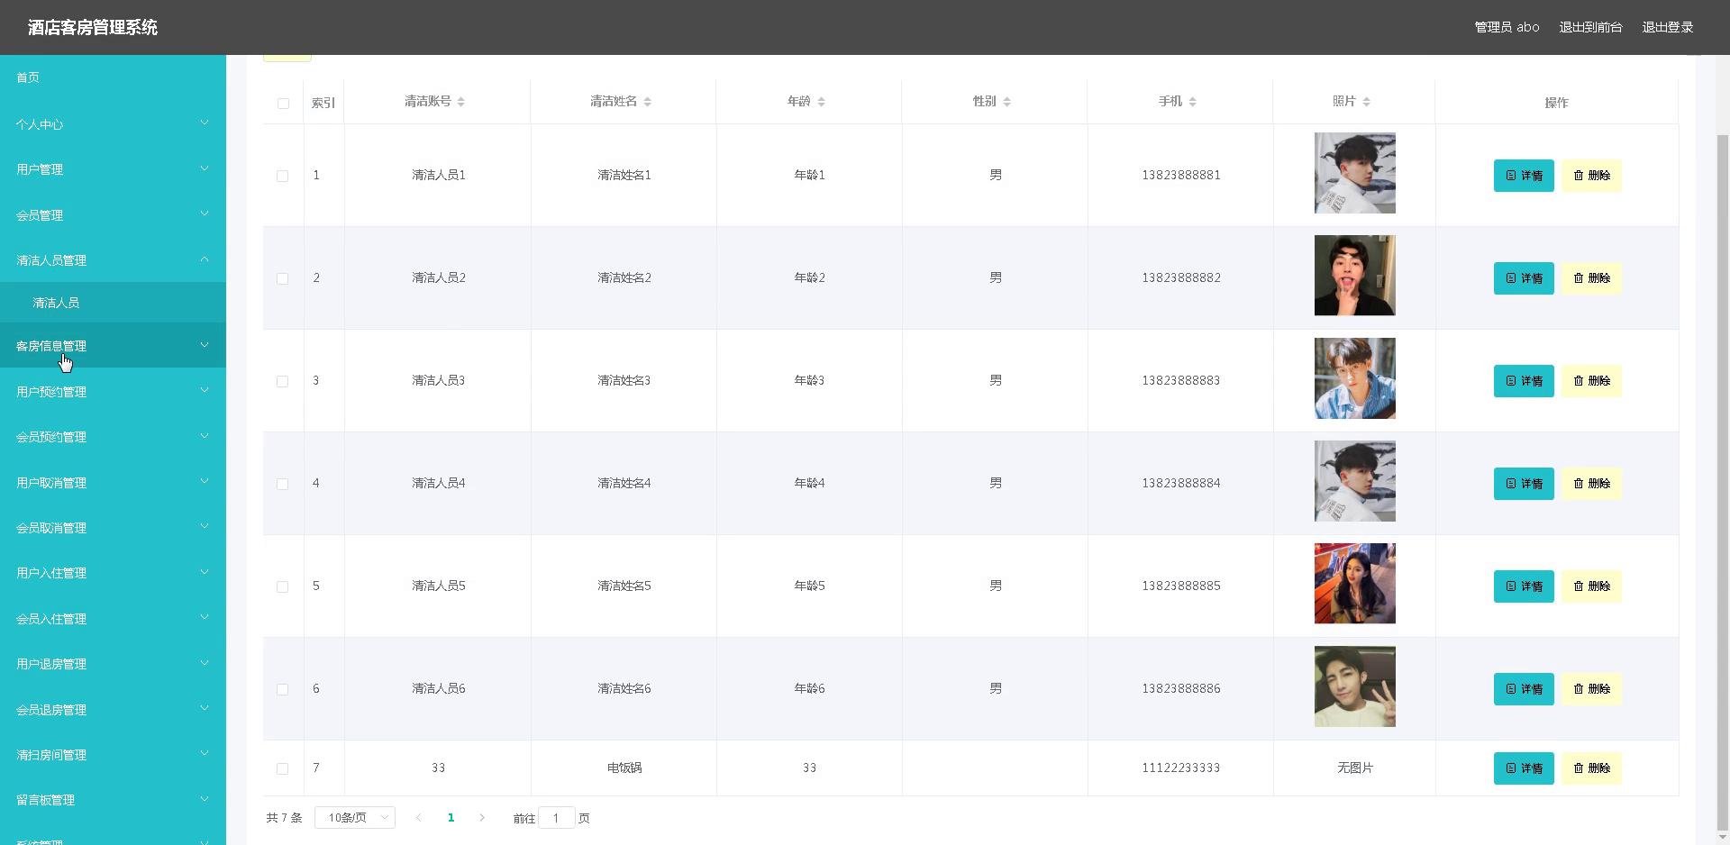Click the page number input field
The image size is (1730, 845).
click(x=557, y=818)
